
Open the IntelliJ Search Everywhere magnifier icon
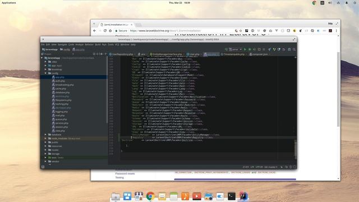(294, 49)
